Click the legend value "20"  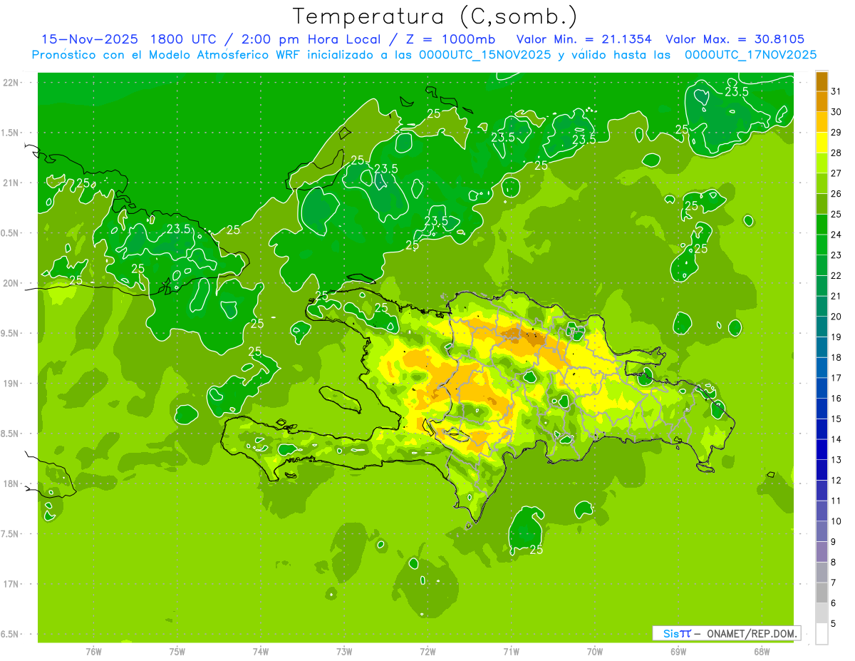(x=836, y=316)
